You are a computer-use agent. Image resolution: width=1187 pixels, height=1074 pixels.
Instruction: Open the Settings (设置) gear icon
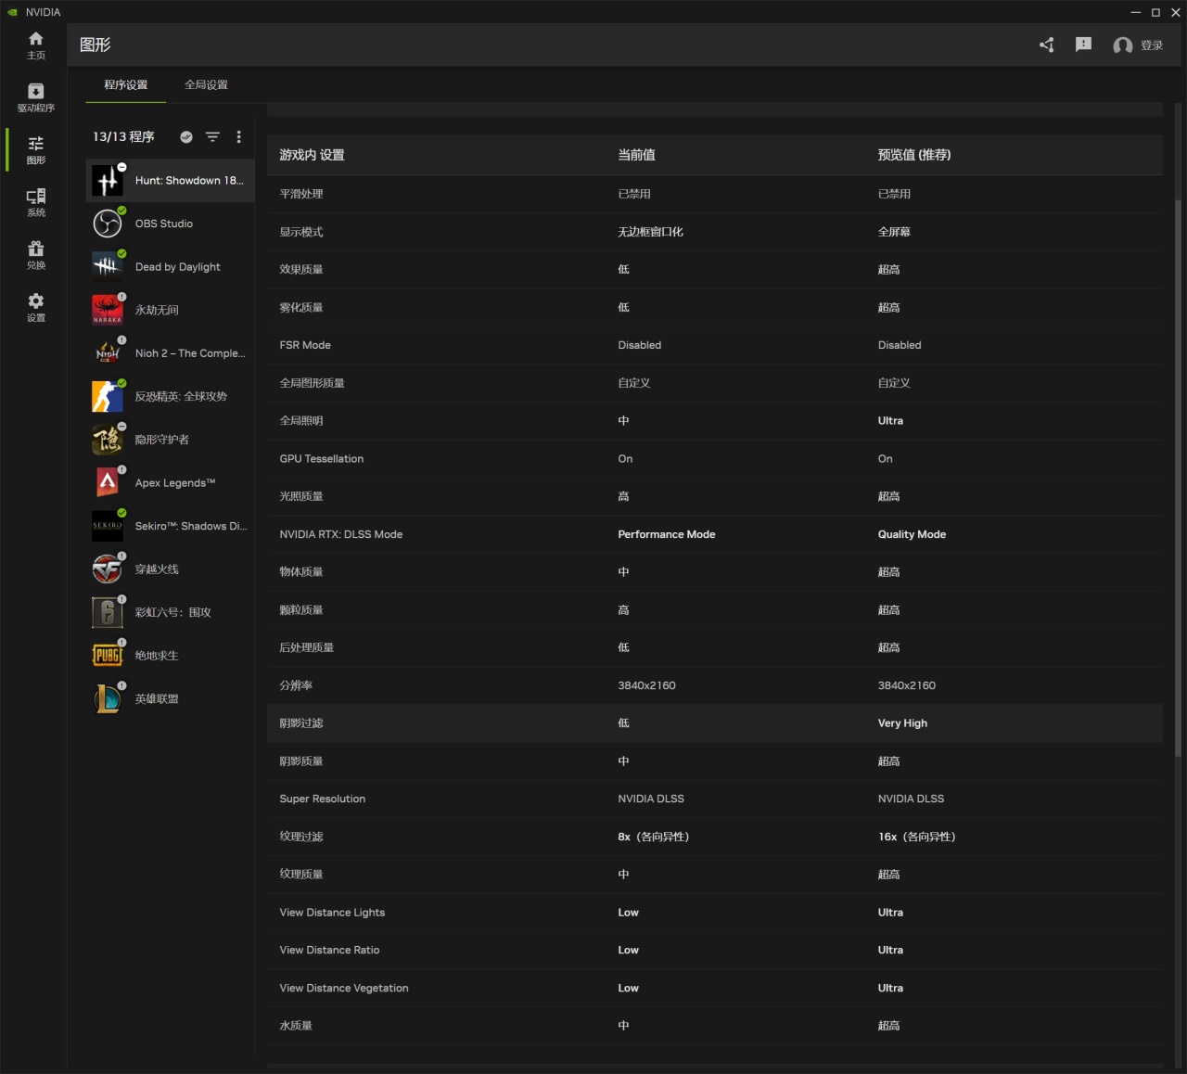[x=35, y=300]
